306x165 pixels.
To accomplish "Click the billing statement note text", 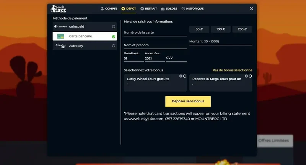I will coord(187,116).
